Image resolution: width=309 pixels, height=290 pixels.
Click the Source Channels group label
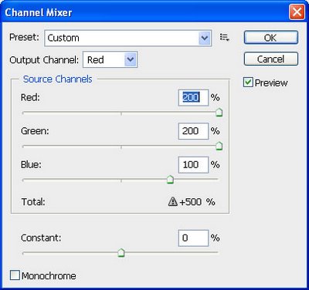57,79
